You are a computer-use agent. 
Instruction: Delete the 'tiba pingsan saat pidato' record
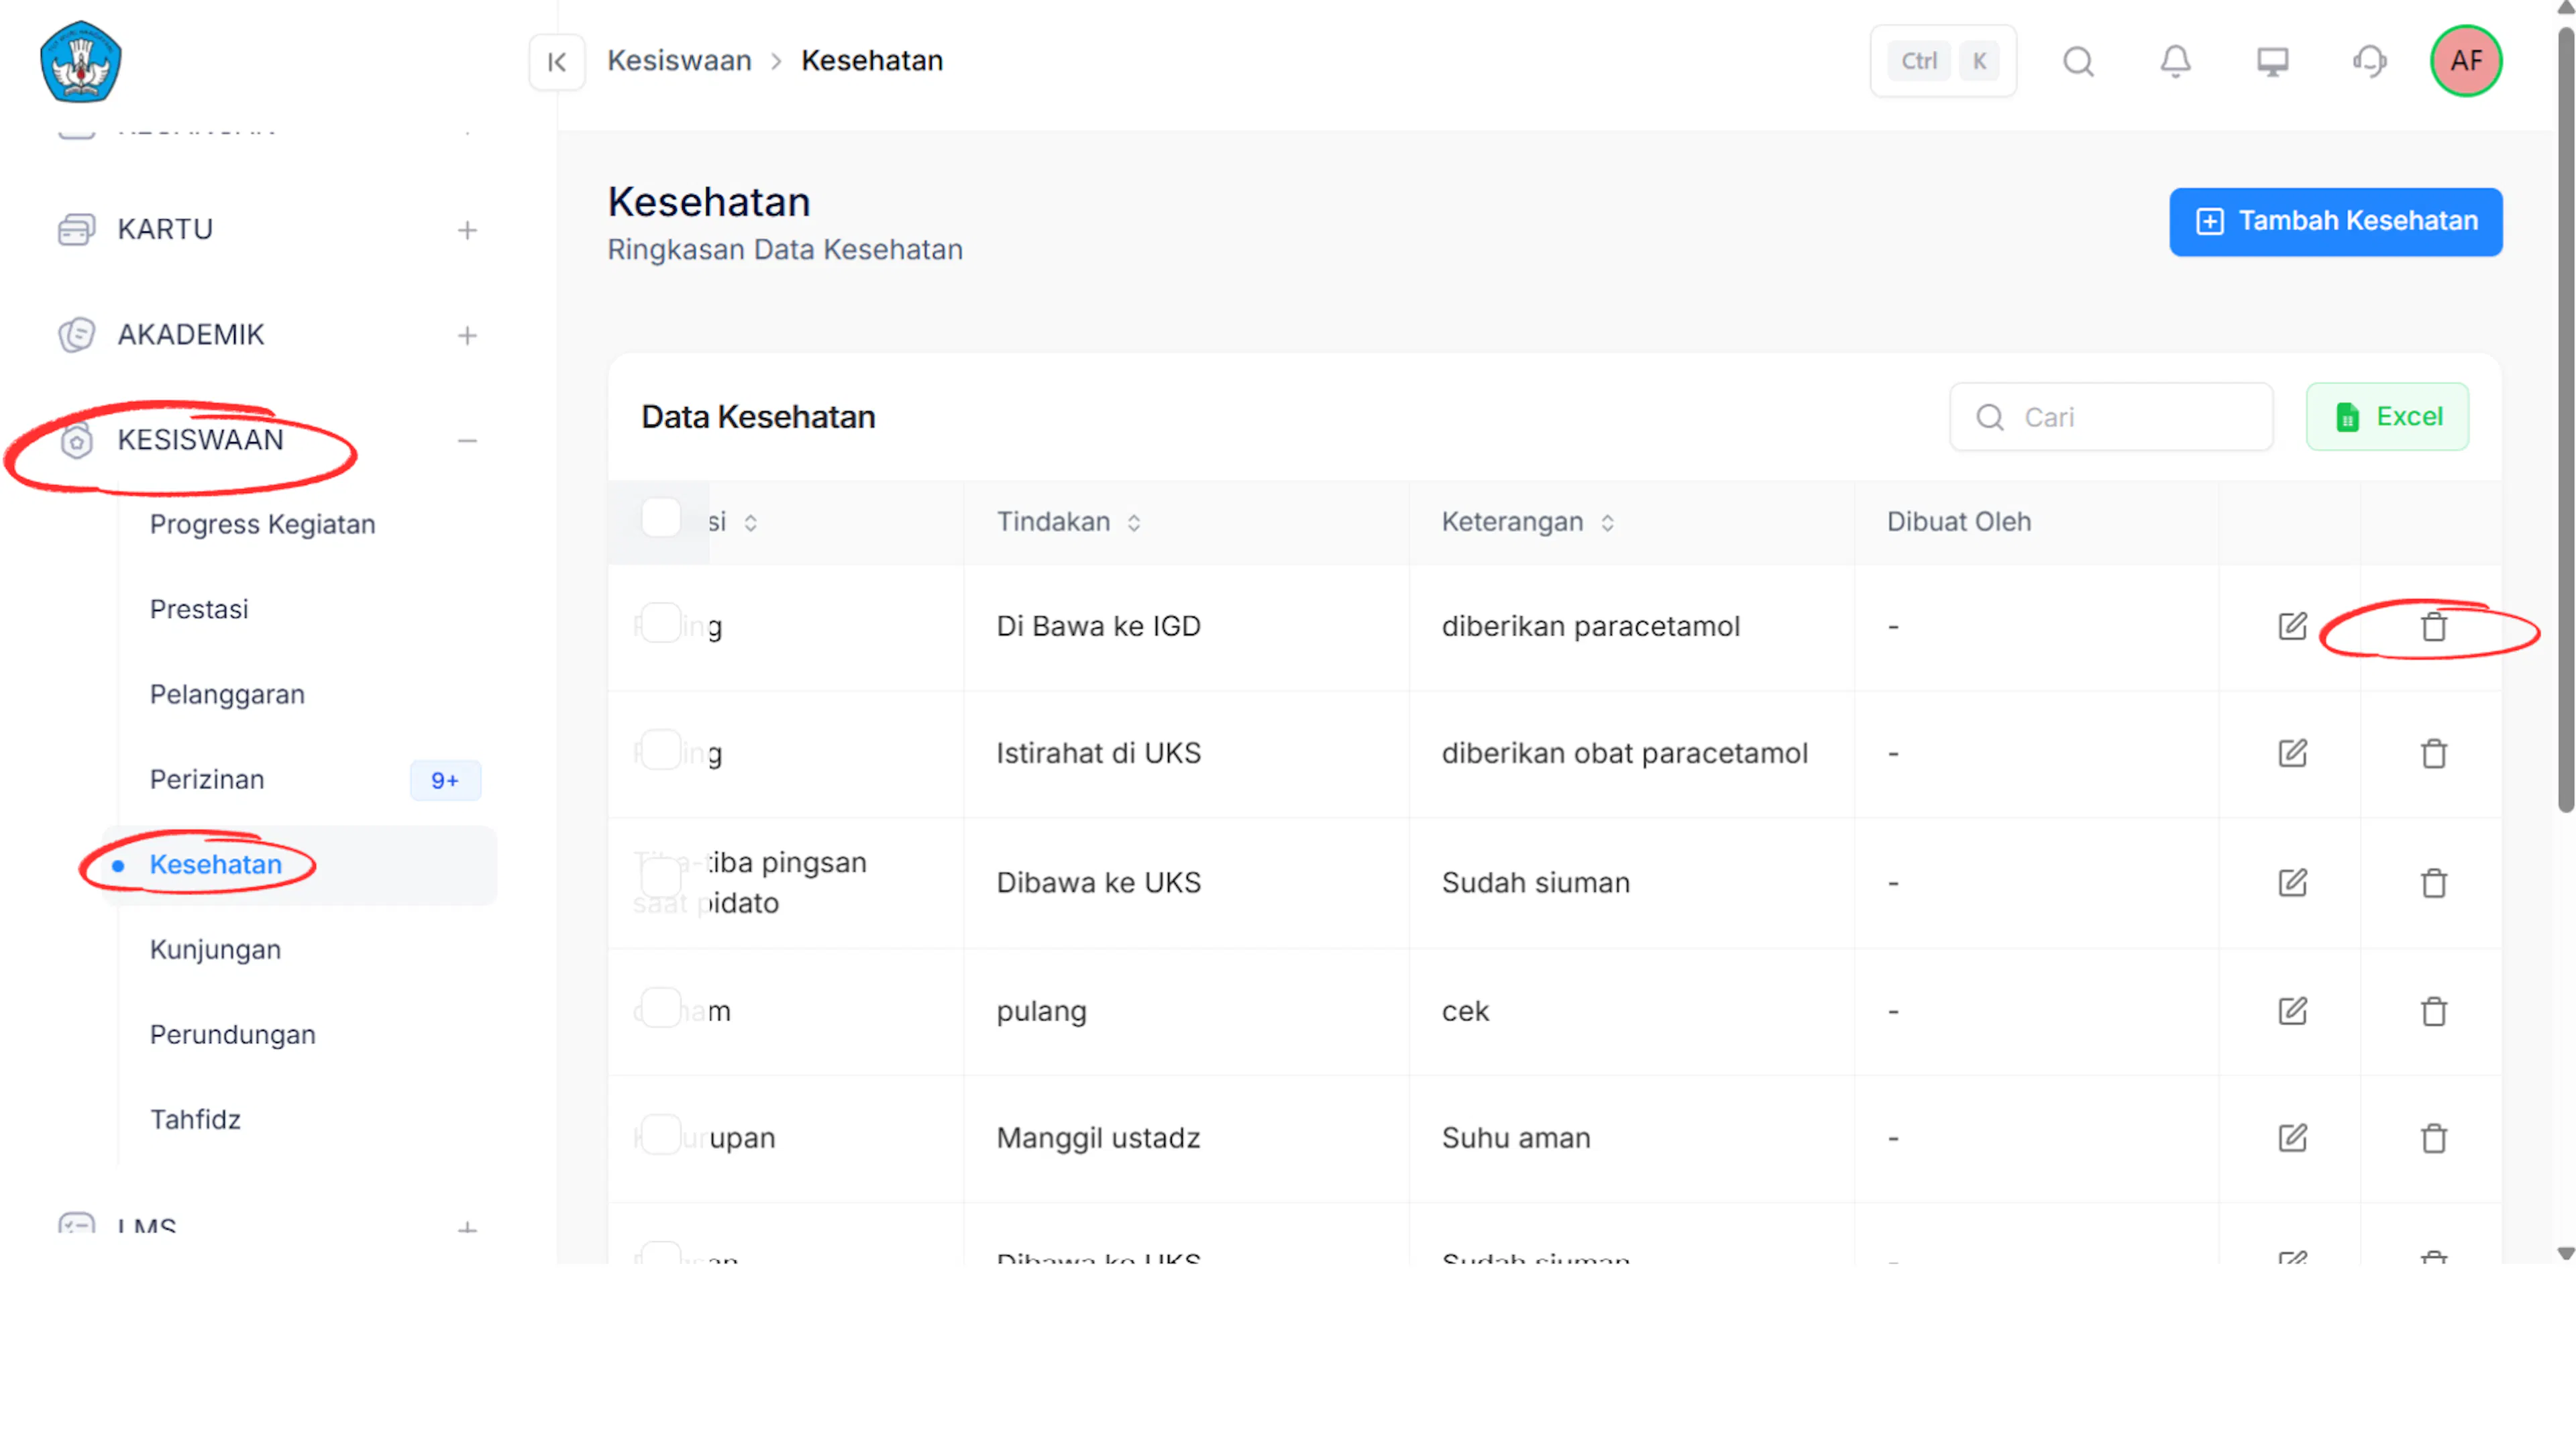pos(2433,883)
